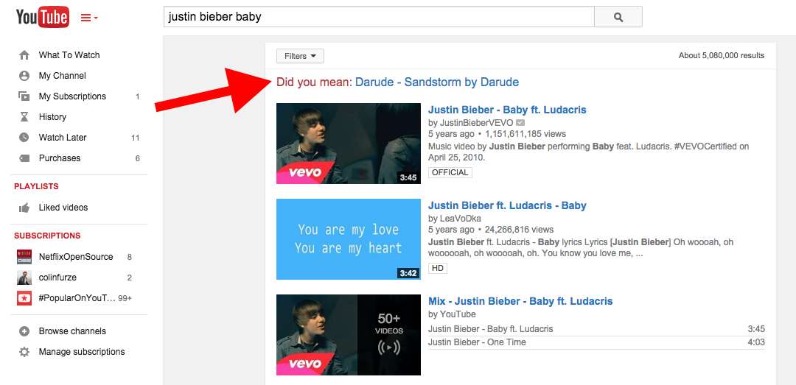Click the YouTube logo

coord(42,17)
